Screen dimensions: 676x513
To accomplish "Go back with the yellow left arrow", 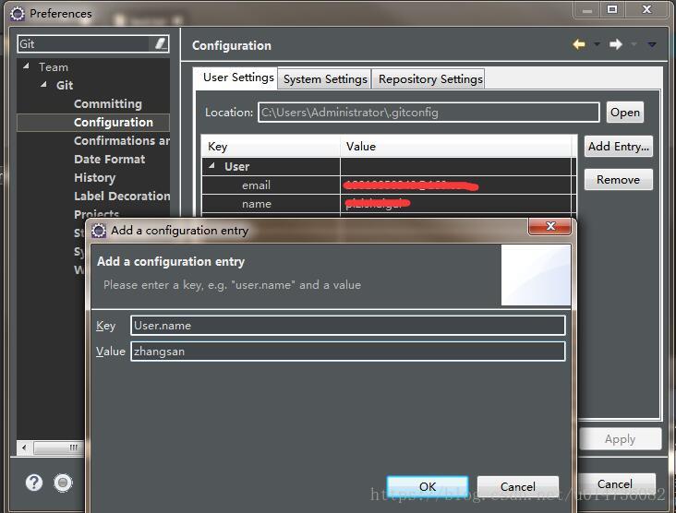I will (579, 44).
